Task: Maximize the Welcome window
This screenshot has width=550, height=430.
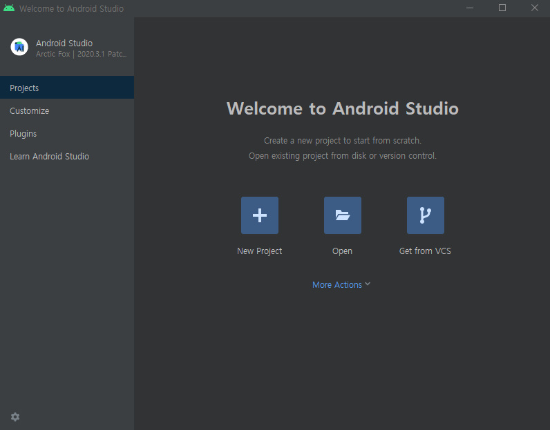Action: (502, 8)
